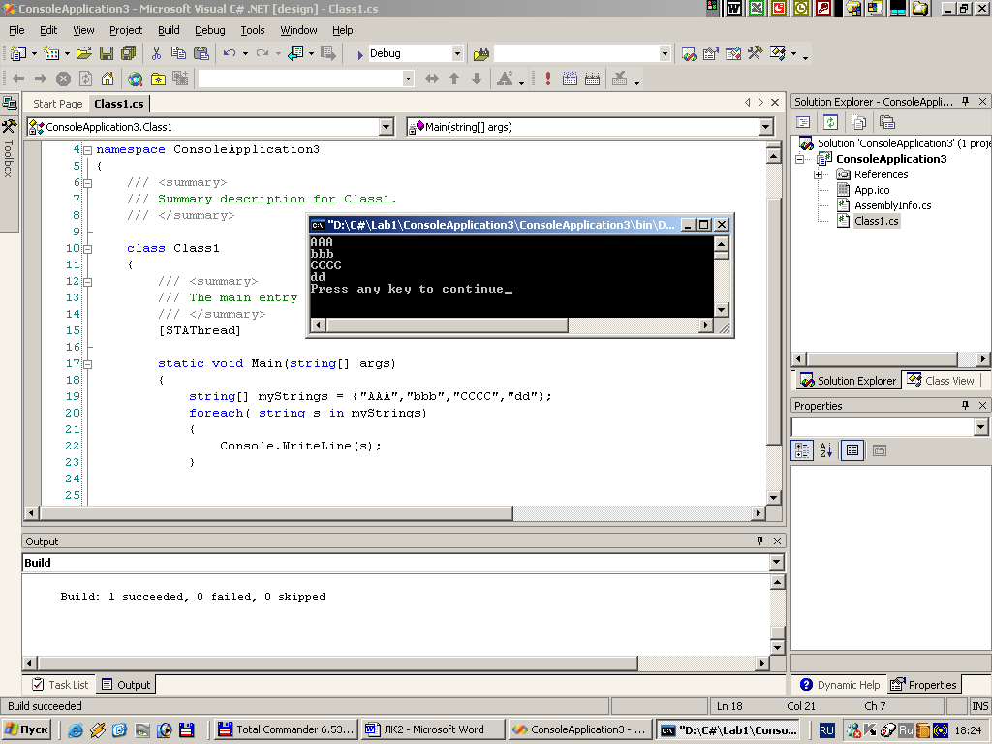Click the Paste clipboard icon
992x744 pixels.
pyautogui.click(x=201, y=54)
